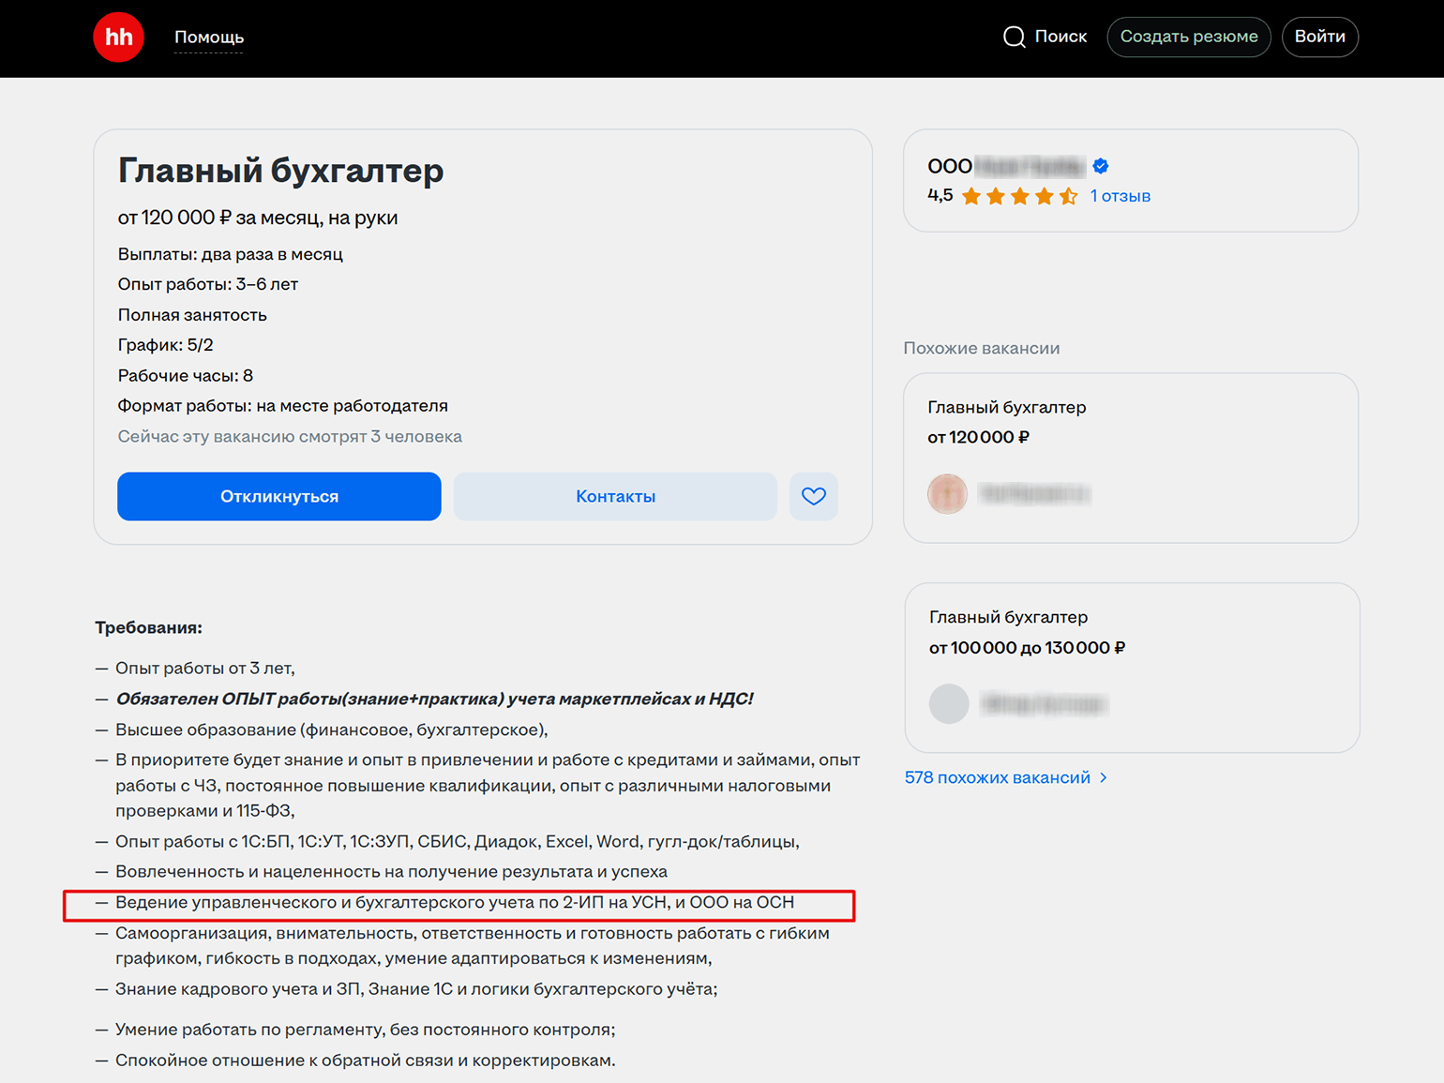Open the 578 похожих вакансий link
Viewport: 1444px width, 1083px height.
coord(997,777)
